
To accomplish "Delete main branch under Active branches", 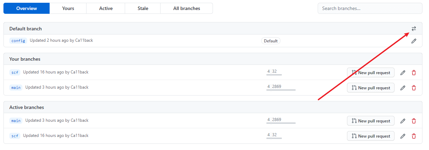I will 413,121.
